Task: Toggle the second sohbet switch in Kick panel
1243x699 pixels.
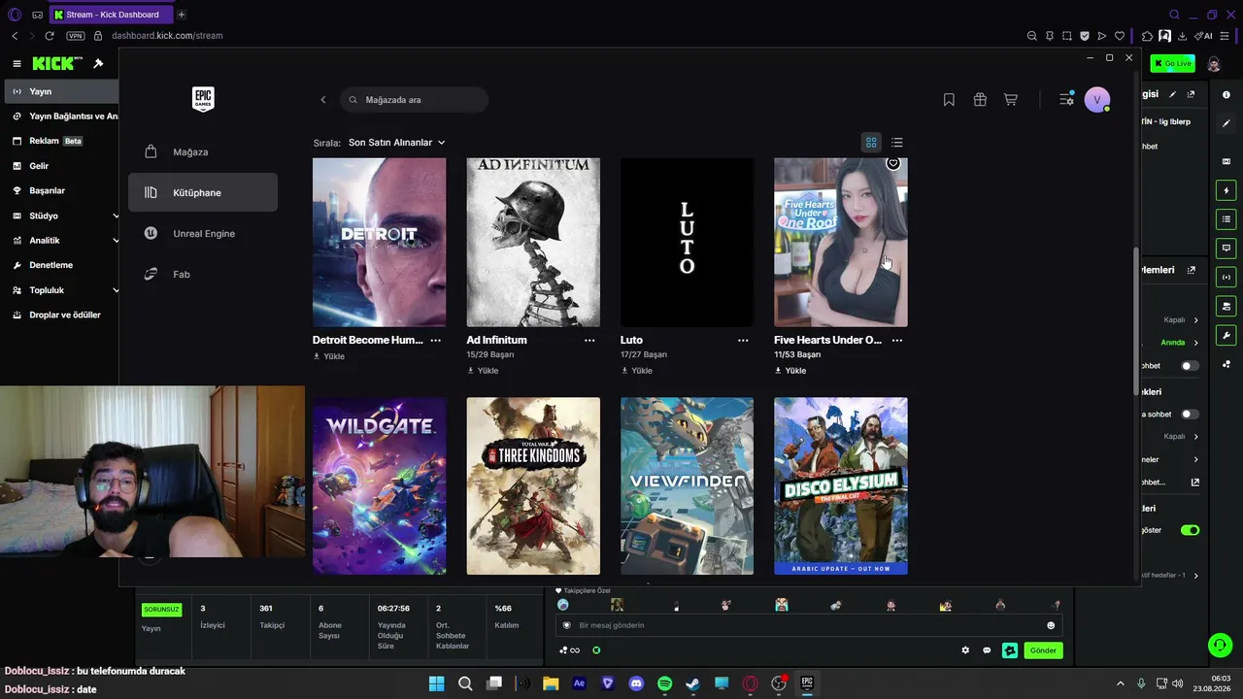Action: click(x=1190, y=415)
